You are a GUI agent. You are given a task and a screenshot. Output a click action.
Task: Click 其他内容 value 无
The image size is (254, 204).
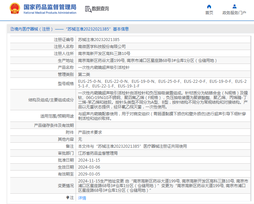(80, 139)
